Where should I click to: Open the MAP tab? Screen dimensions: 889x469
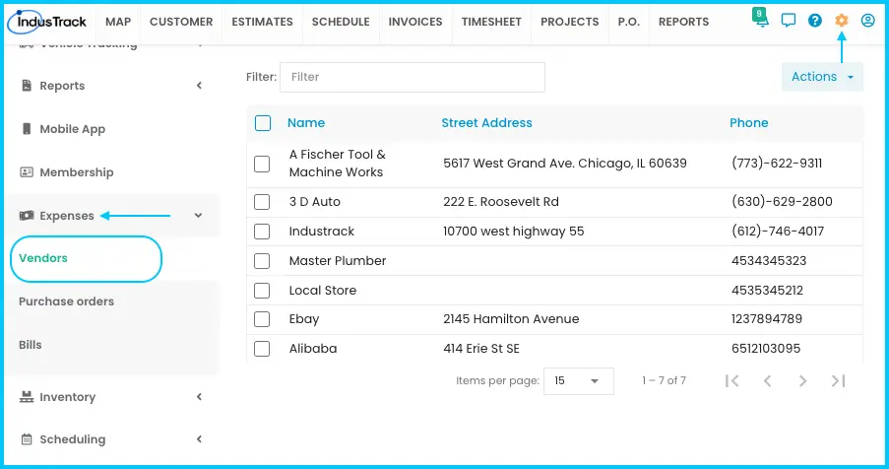click(x=118, y=22)
